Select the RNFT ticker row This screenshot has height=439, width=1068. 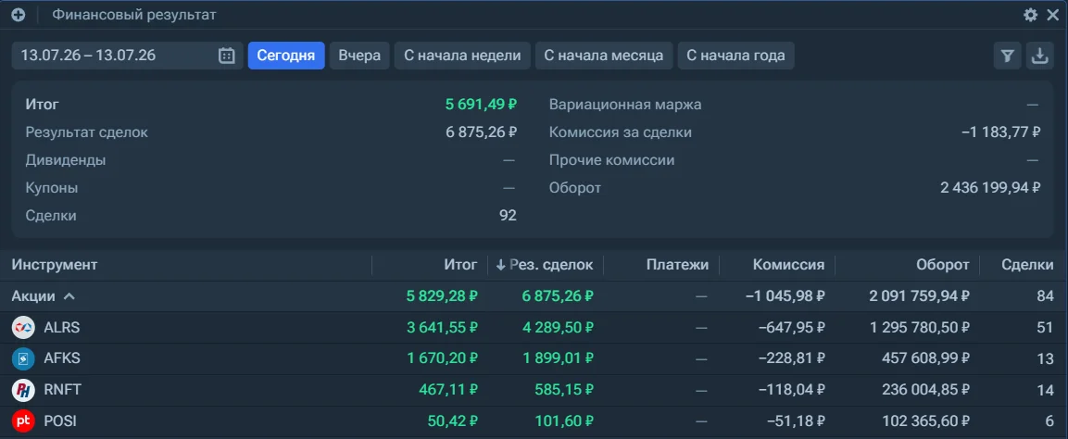click(534, 390)
